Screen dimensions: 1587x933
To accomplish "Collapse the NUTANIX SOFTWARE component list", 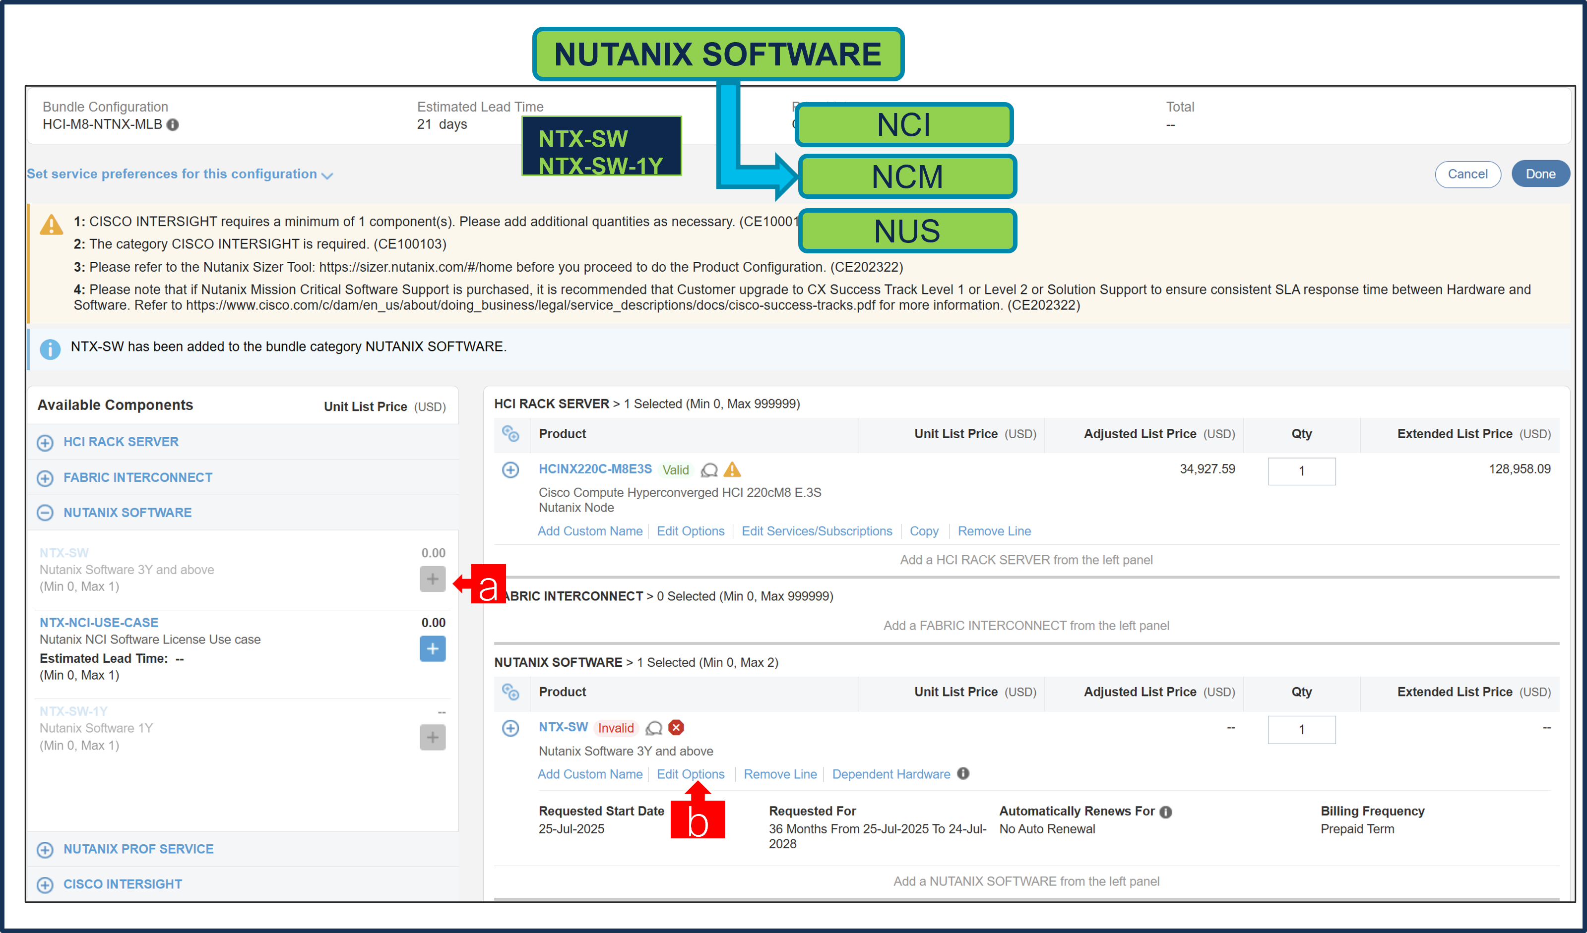I will [x=45, y=513].
